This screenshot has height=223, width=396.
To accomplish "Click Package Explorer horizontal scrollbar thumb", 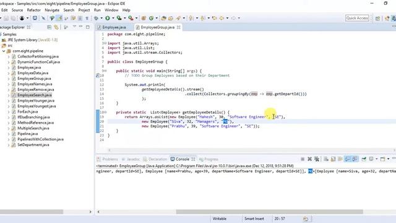I will pos(32,212).
